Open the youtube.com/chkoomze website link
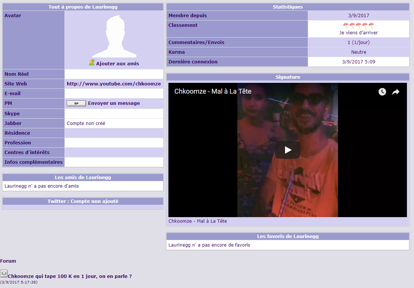The height and width of the screenshot is (288, 414). [x=114, y=84]
